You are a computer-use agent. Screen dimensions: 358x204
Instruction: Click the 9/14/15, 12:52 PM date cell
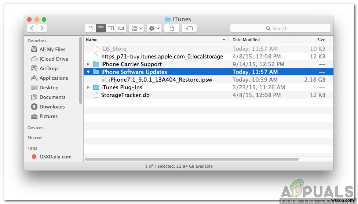tap(258, 64)
